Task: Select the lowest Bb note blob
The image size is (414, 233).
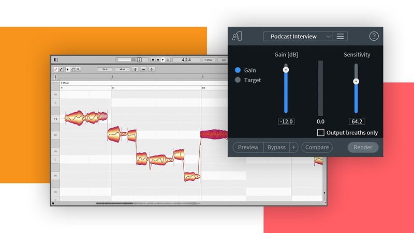Action: point(192,177)
